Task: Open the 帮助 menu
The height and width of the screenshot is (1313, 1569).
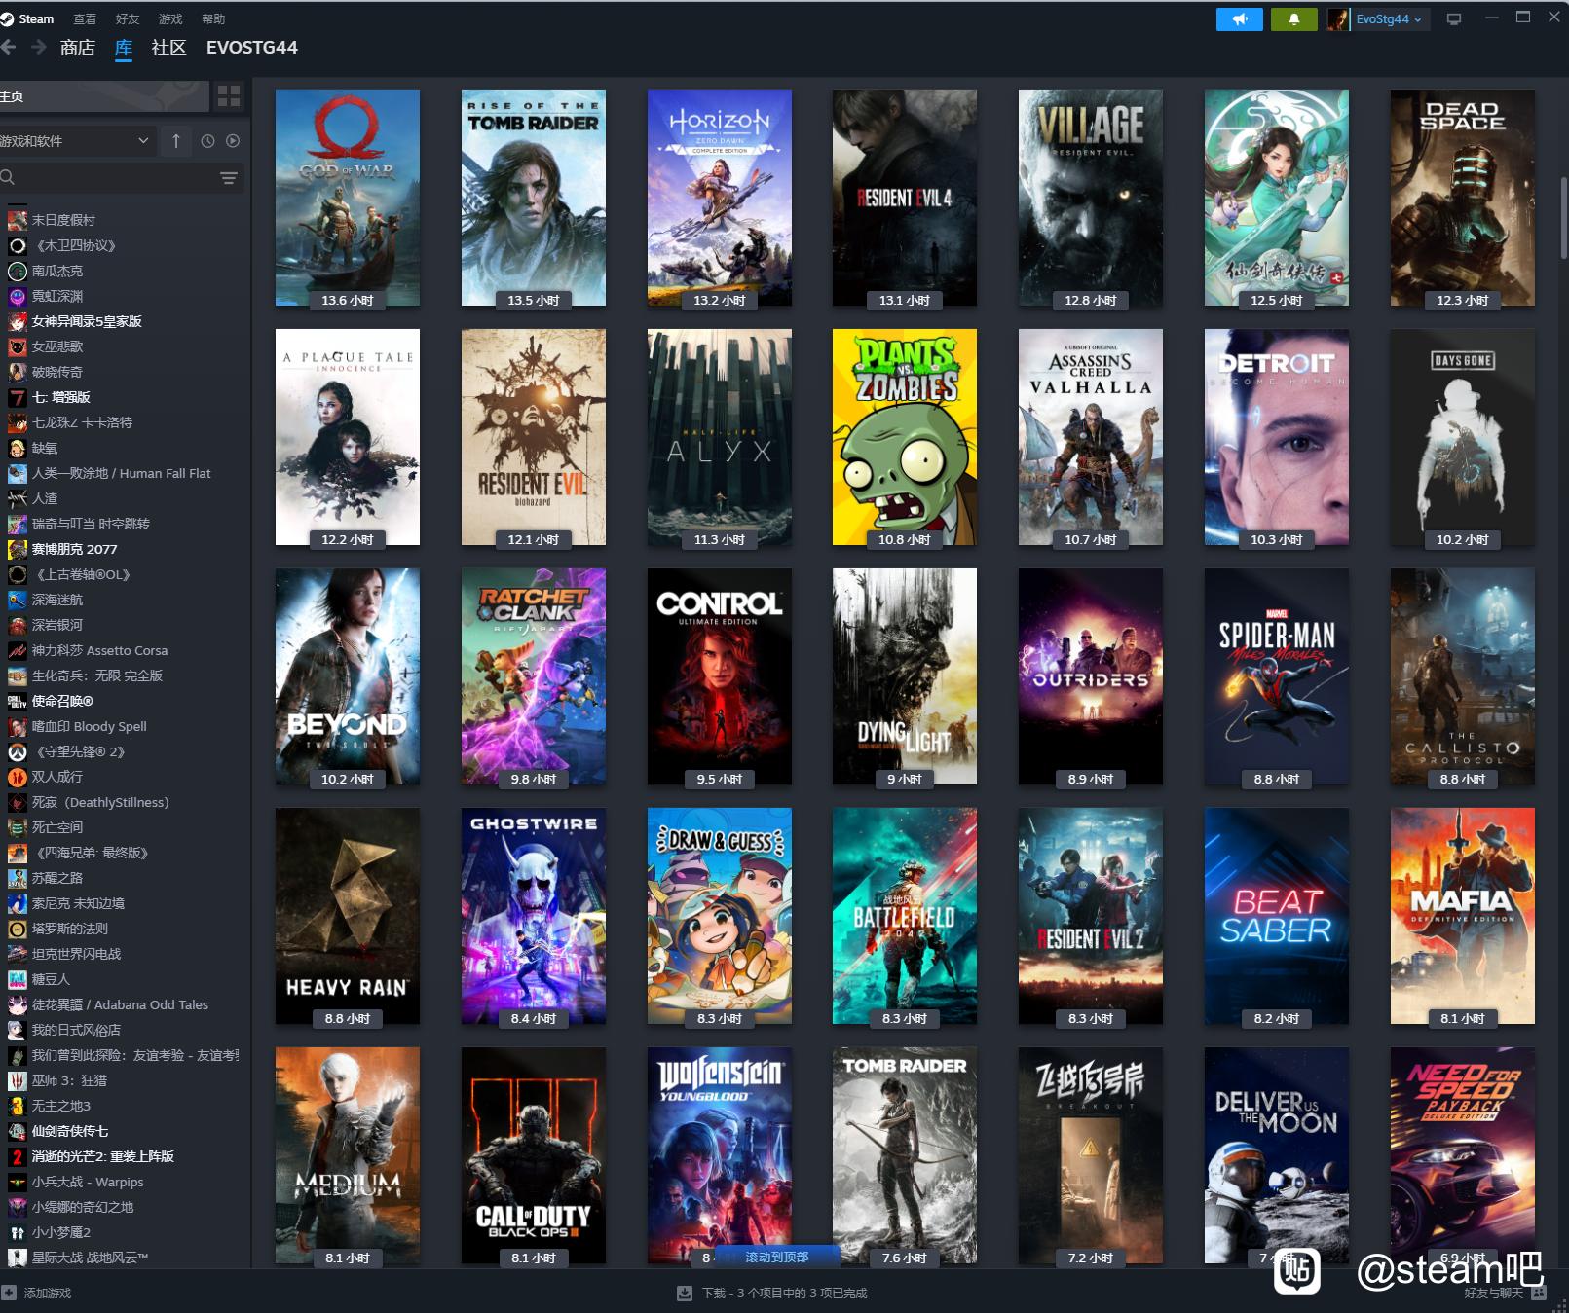Action: [x=213, y=19]
